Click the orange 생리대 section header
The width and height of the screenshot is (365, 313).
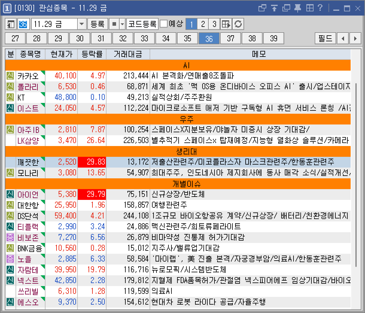tap(178, 151)
